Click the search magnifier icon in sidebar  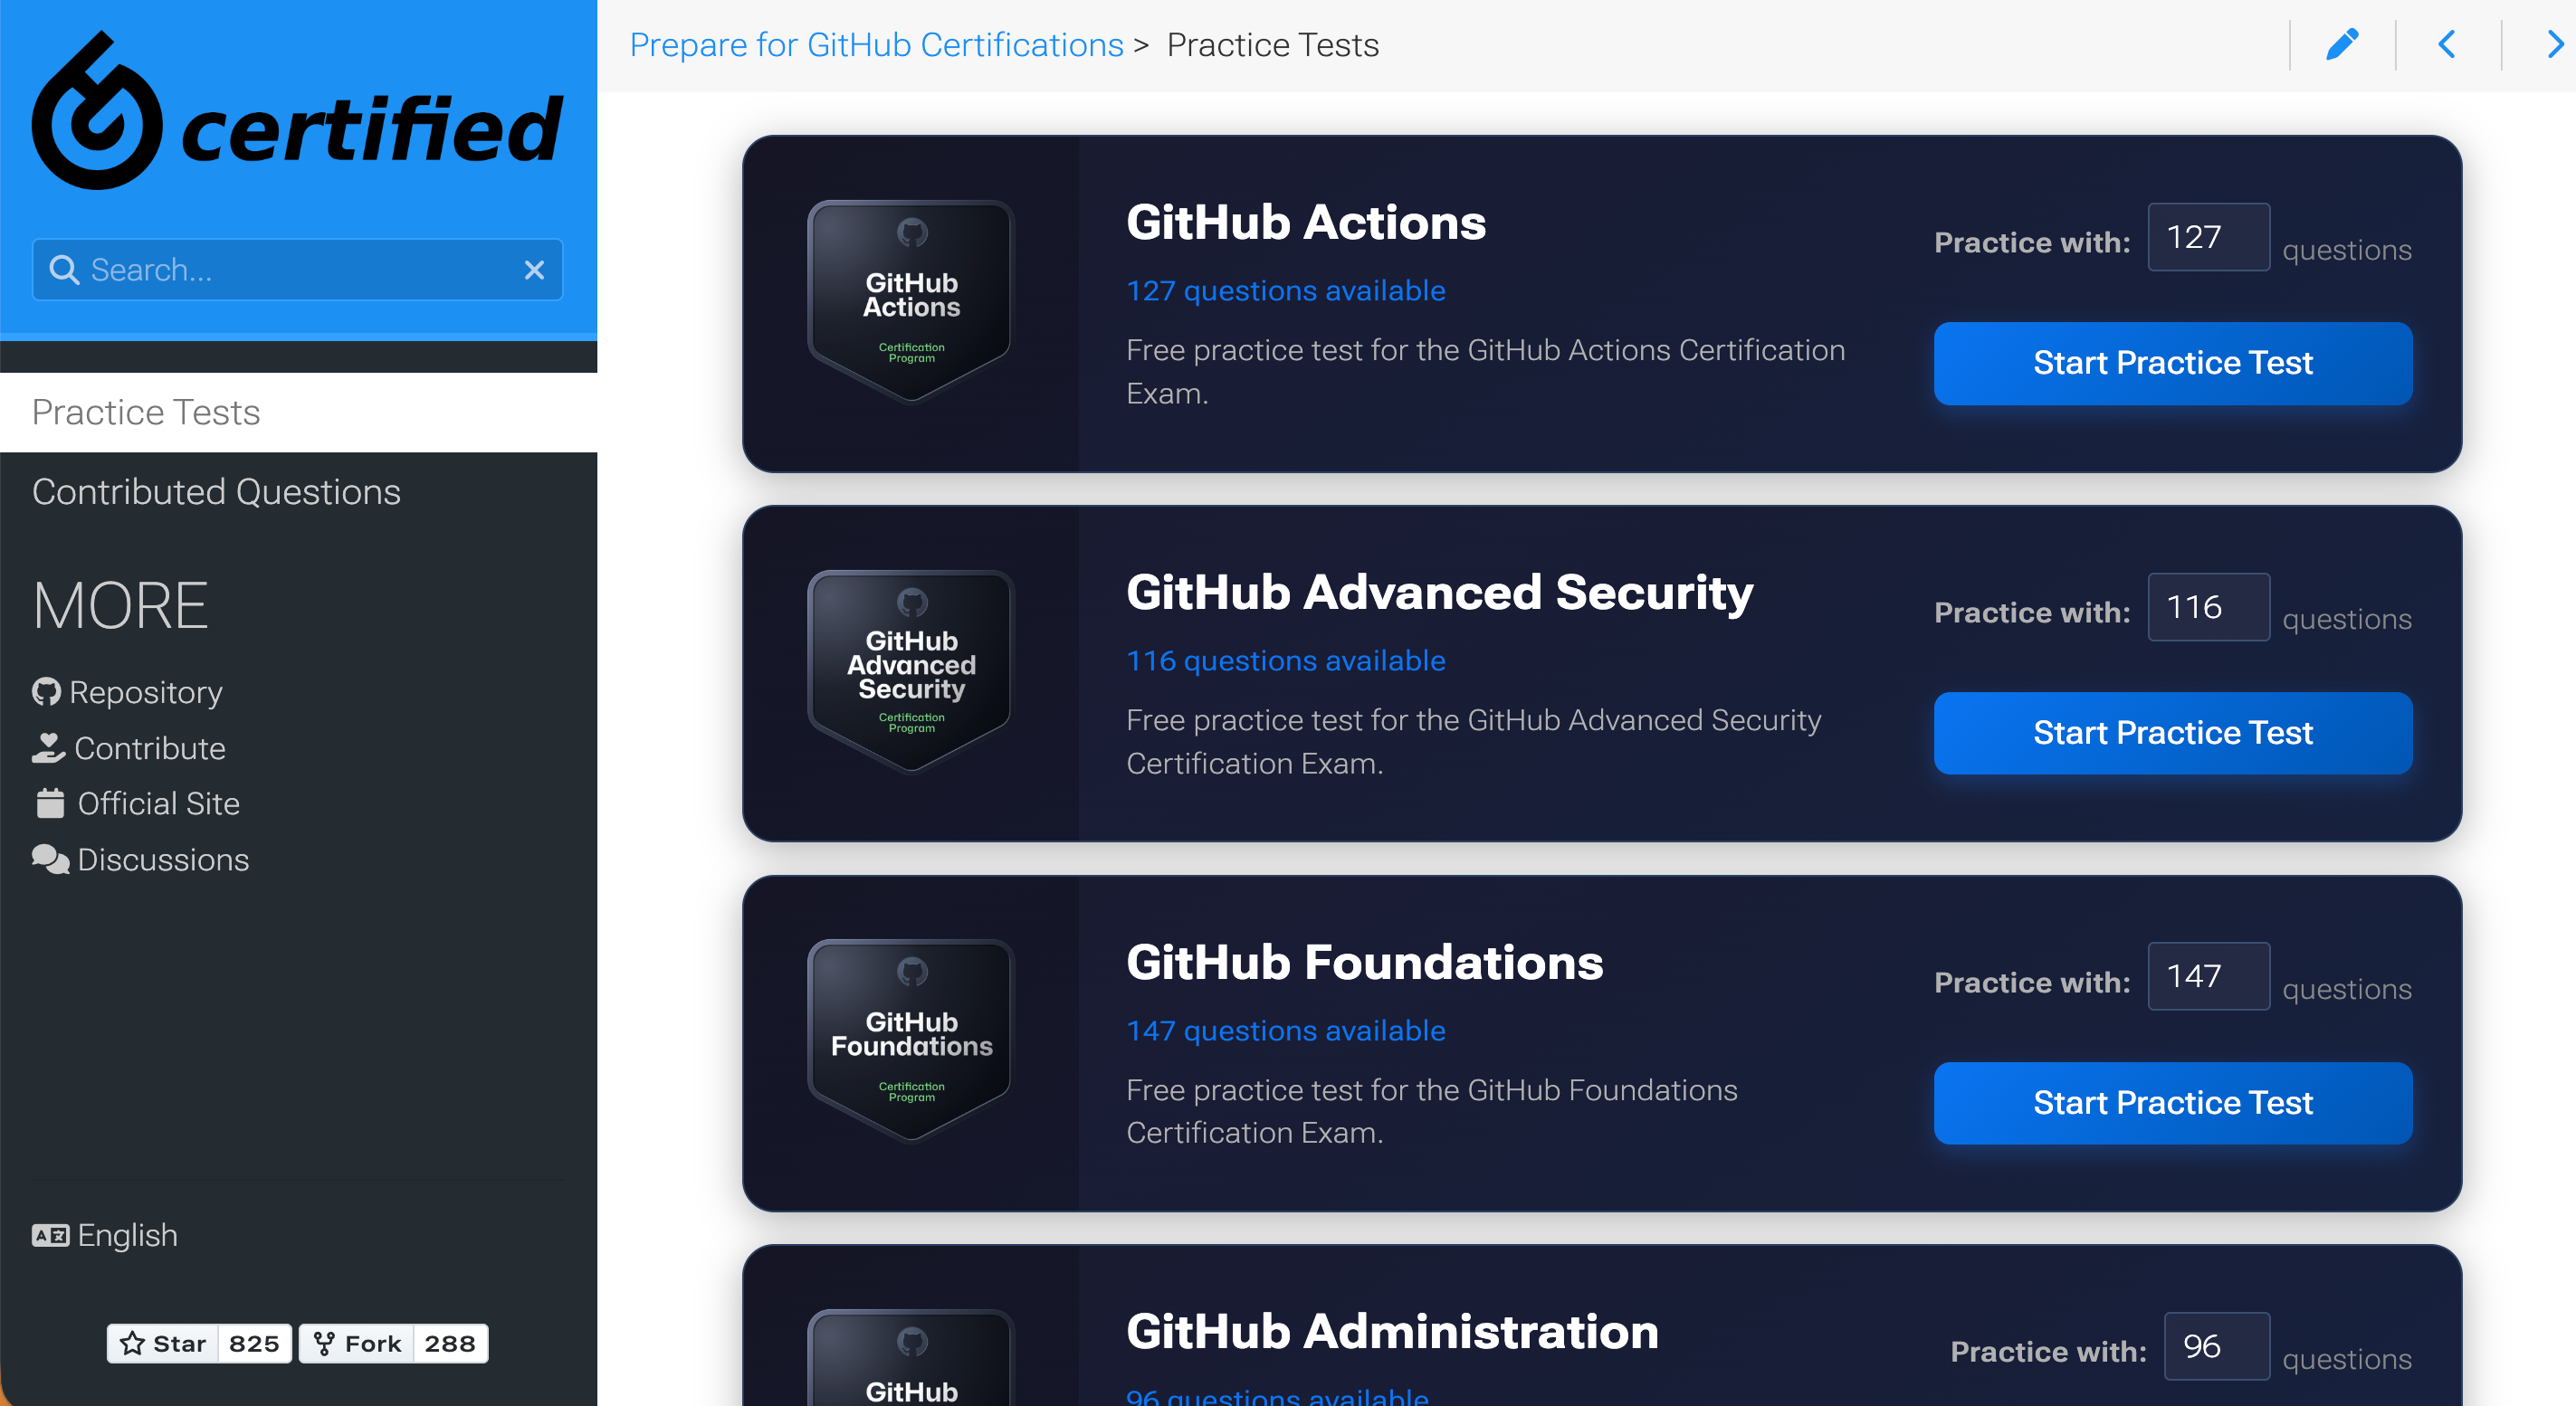(x=64, y=269)
